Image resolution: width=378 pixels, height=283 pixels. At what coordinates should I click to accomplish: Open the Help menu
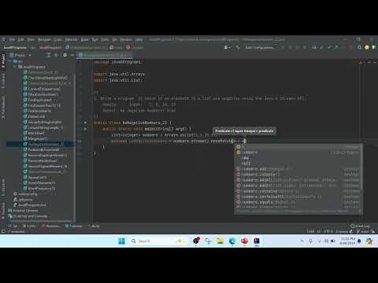[139, 39]
